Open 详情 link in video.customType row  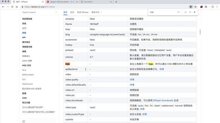tap(144, 114)
